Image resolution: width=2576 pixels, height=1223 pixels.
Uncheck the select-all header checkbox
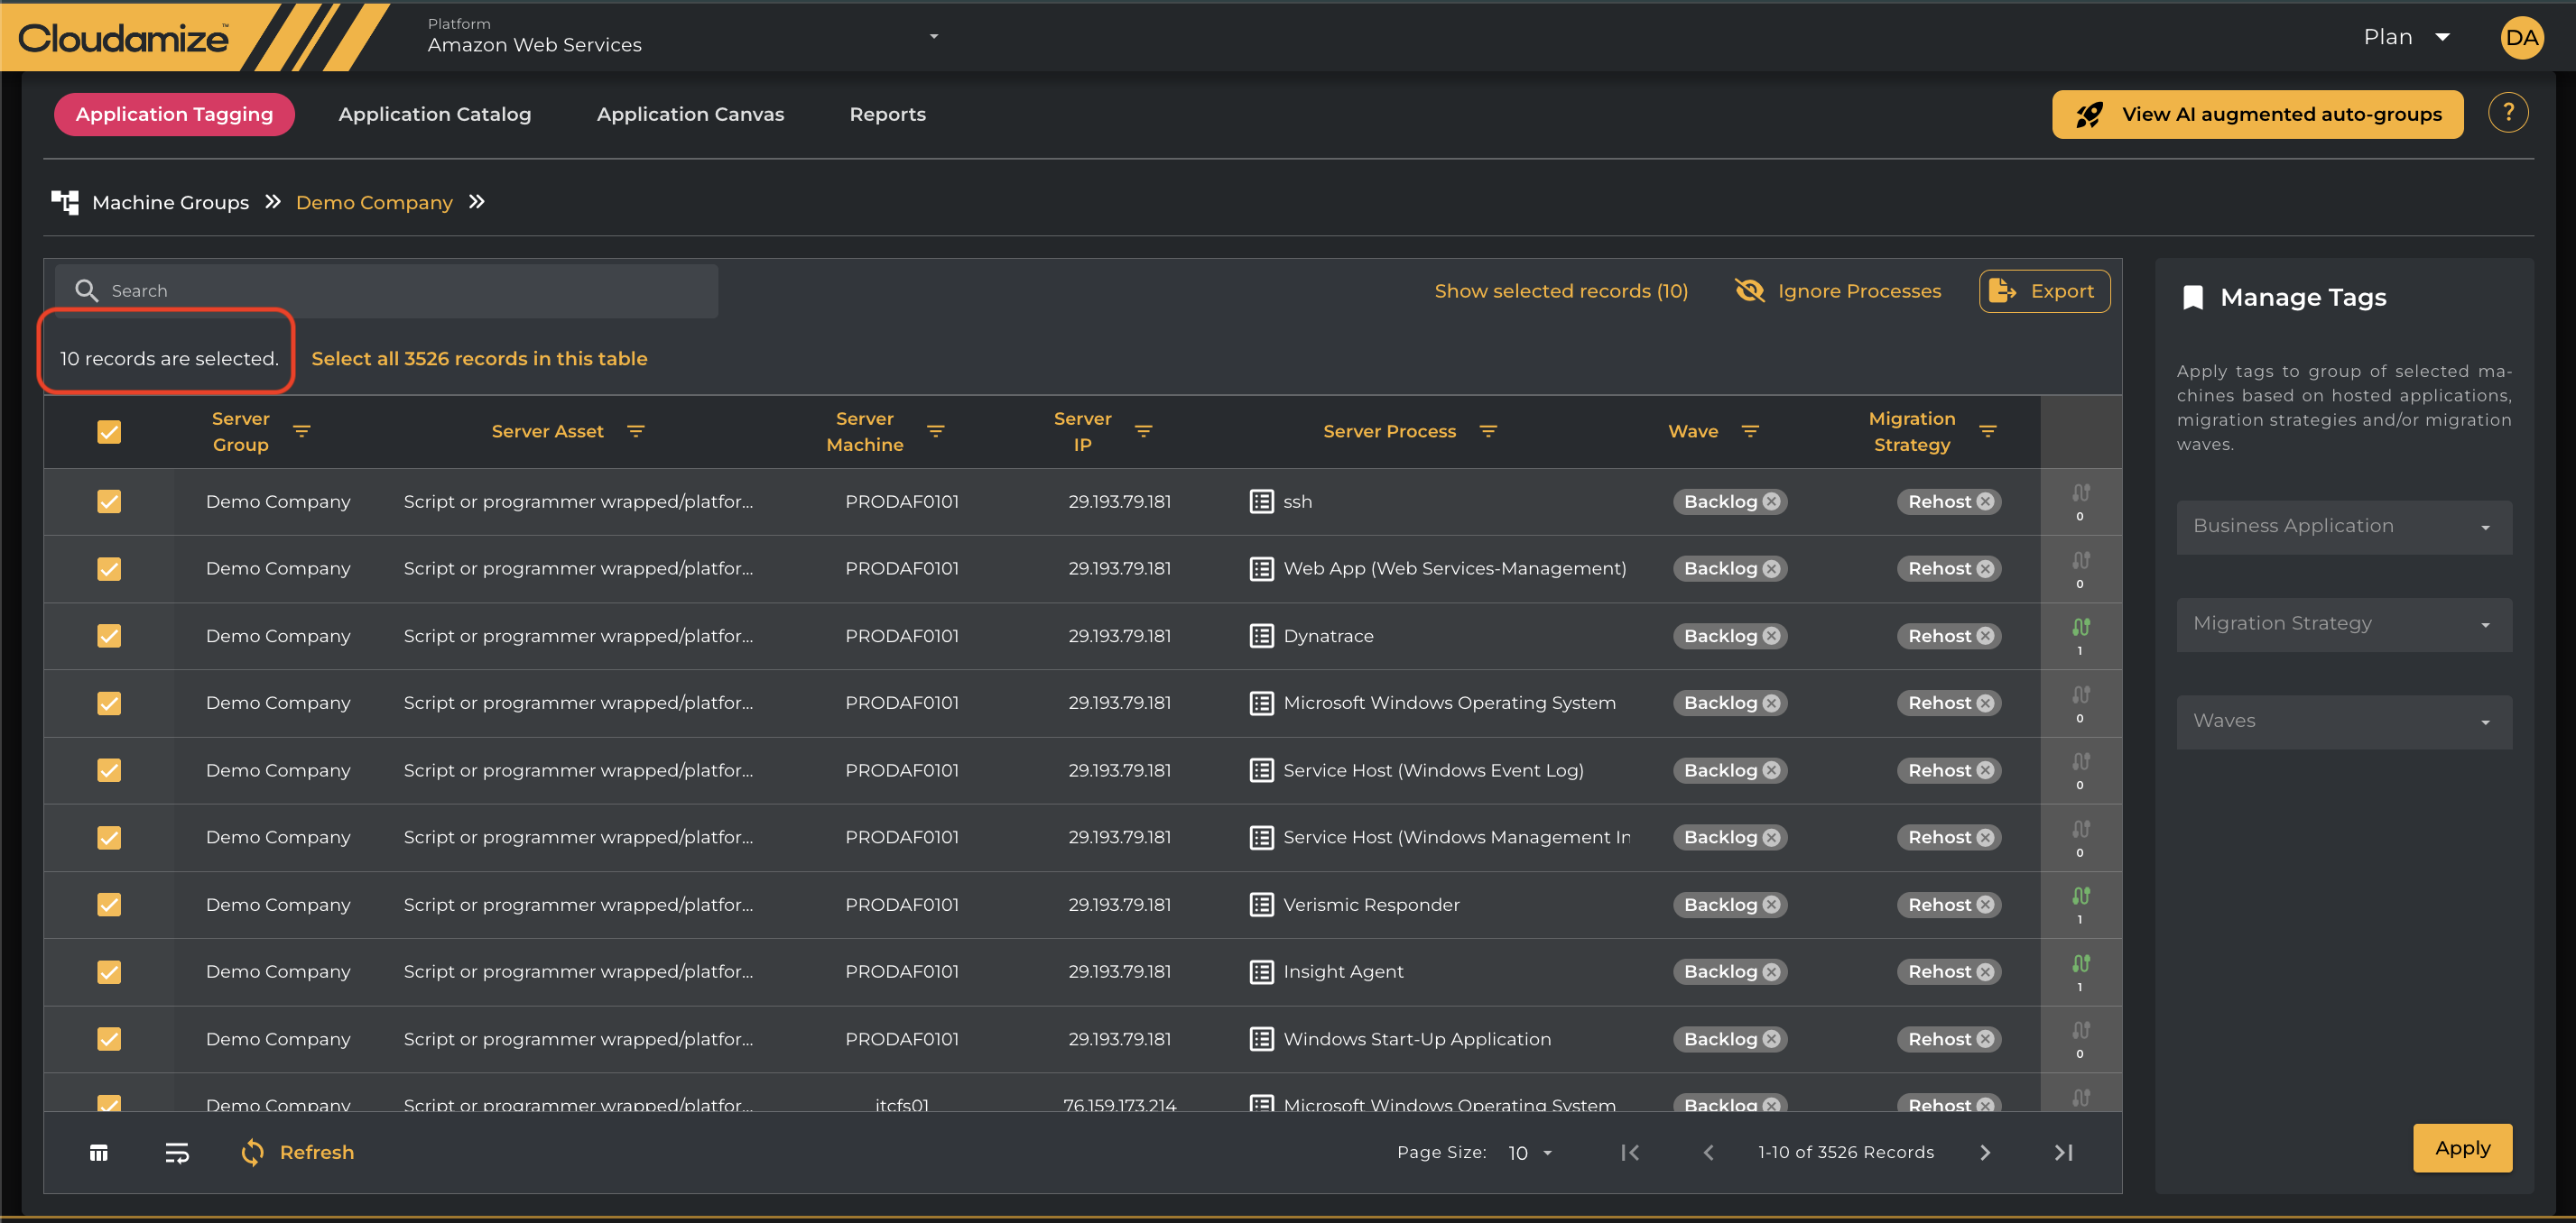109,432
